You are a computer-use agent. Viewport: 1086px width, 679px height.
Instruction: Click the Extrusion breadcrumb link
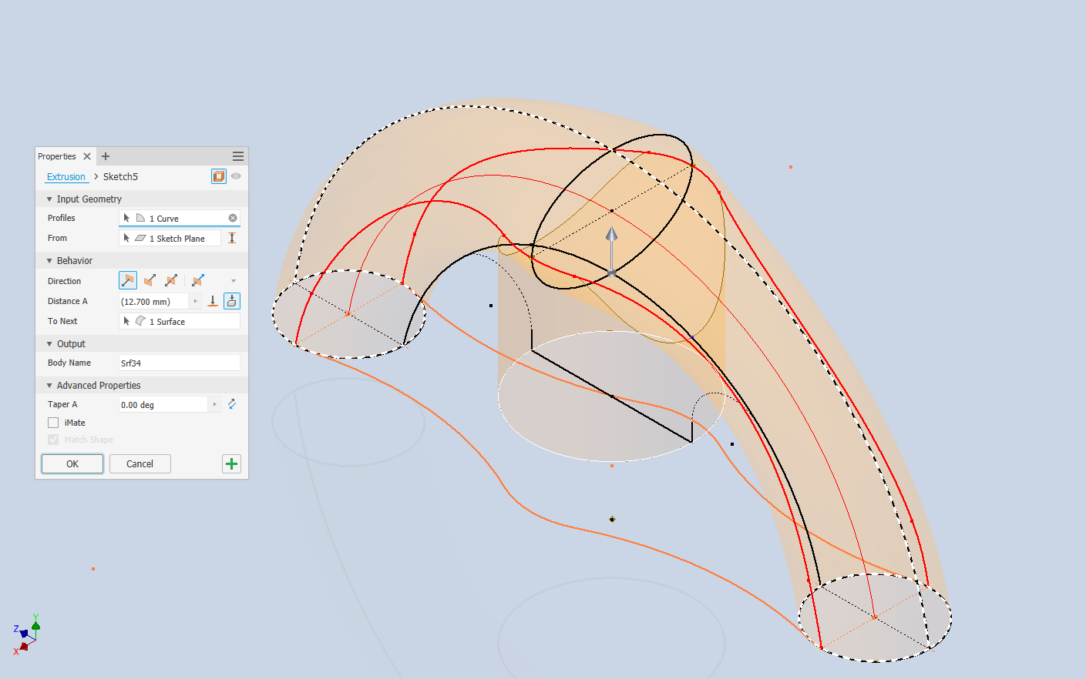pyautogui.click(x=66, y=176)
